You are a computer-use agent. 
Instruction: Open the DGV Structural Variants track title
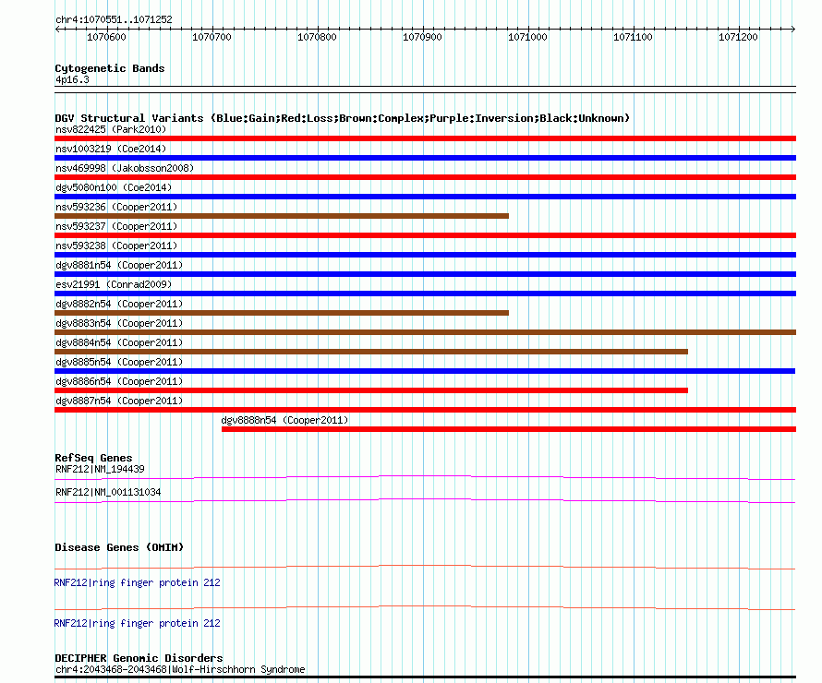click(x=343, y=118)
